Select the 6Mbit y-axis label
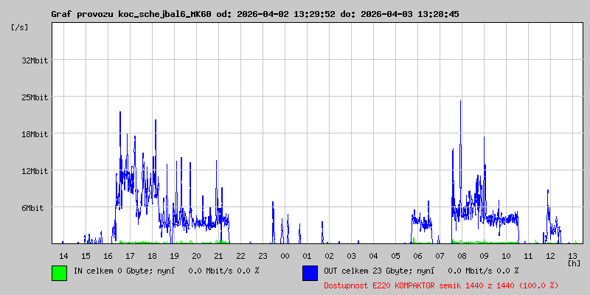Image resolution: width=590 pixels, height=295 pixels. pyautogui.click(x=35, y=208)
